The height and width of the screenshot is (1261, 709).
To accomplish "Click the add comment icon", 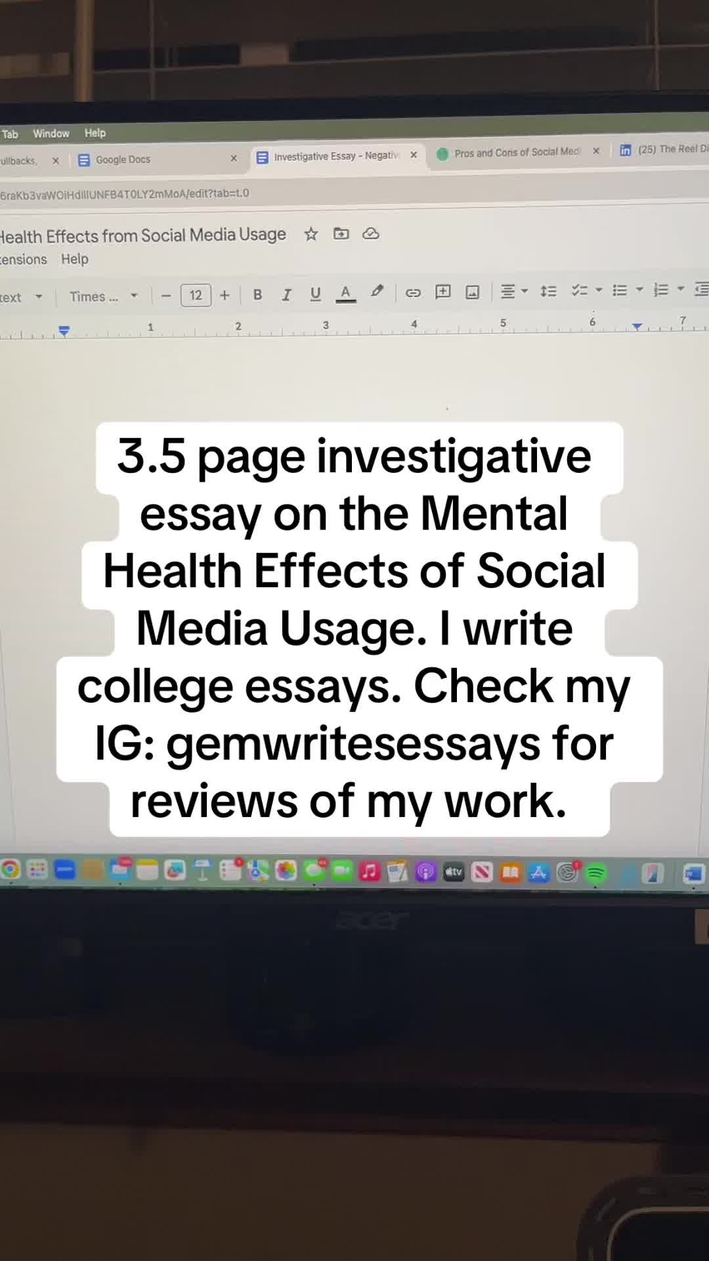I will (443, 292).
